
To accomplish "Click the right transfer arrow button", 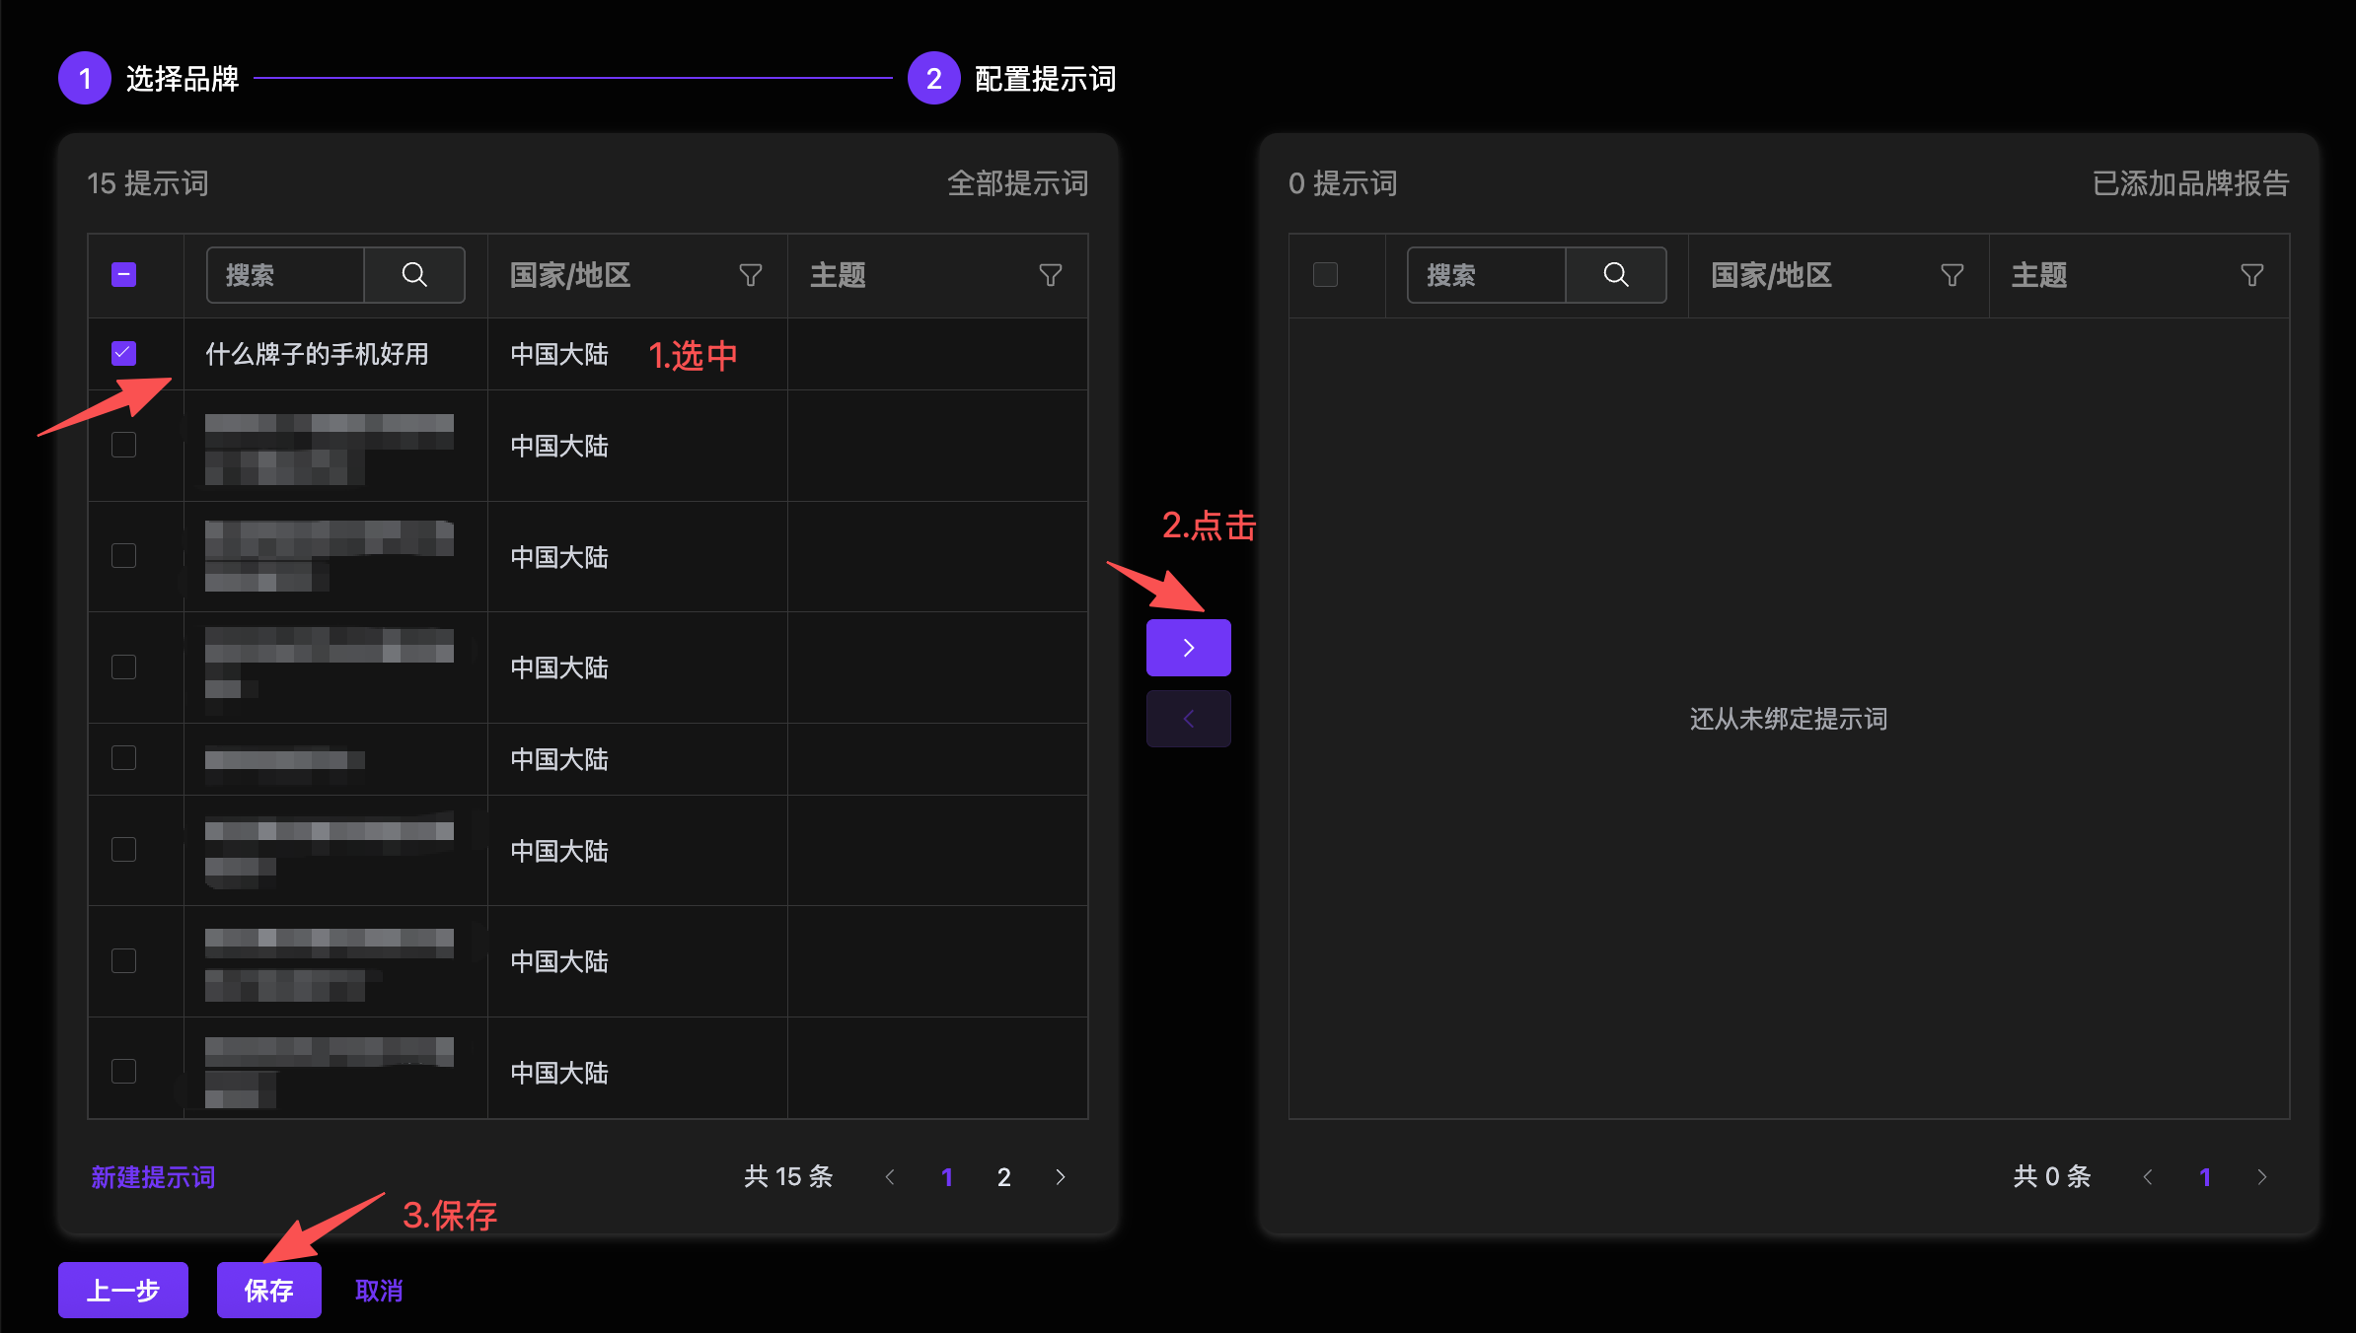I will tap(1188, 647).
